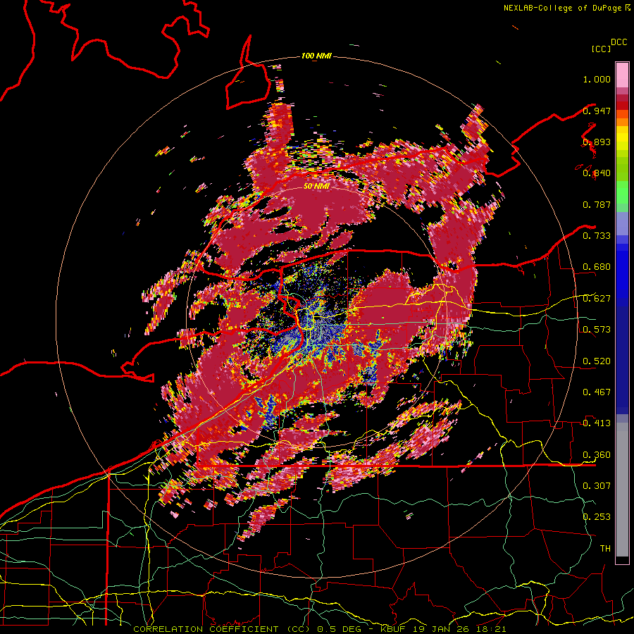Click the bright green color bar segment

click(x=622, y=192)
